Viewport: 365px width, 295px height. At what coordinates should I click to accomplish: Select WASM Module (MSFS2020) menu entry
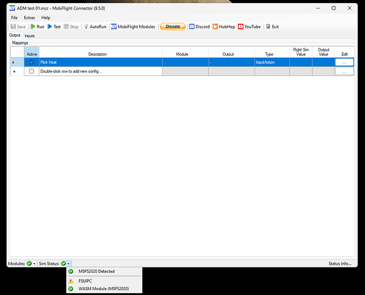(104, 289)
